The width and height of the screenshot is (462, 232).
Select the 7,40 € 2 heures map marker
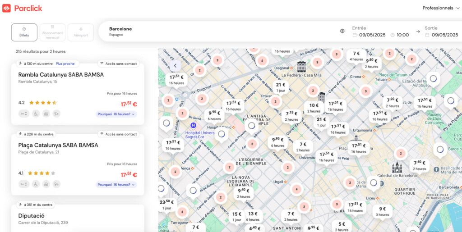tap(419, 165)
